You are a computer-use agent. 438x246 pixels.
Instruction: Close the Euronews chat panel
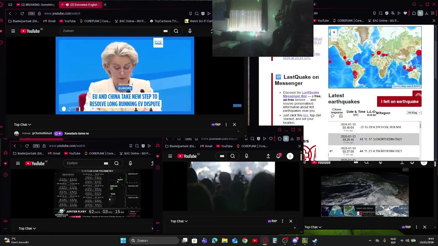[x=234, y=125]
